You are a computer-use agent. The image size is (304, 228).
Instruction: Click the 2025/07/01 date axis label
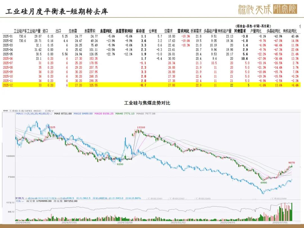[x=280, y=222]
